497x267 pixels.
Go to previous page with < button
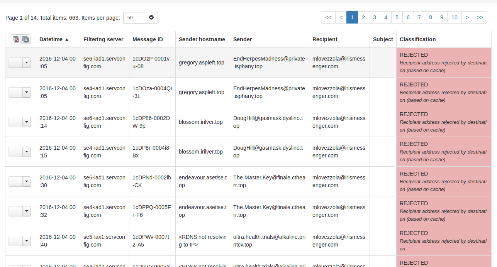click(x=341, y=17)
